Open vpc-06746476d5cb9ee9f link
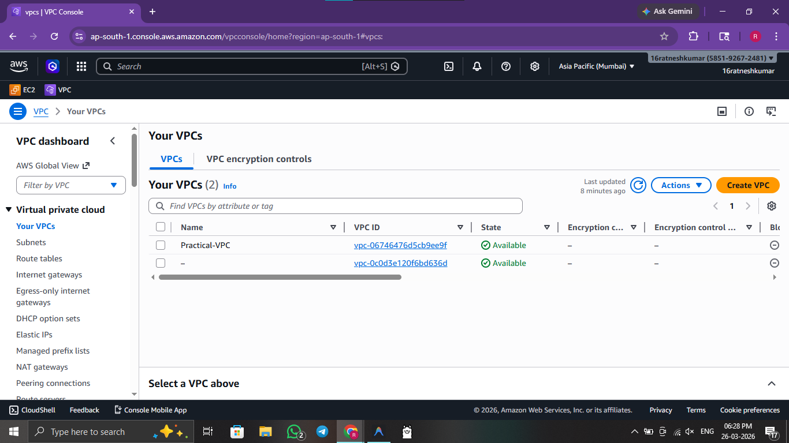 point(400,245)
